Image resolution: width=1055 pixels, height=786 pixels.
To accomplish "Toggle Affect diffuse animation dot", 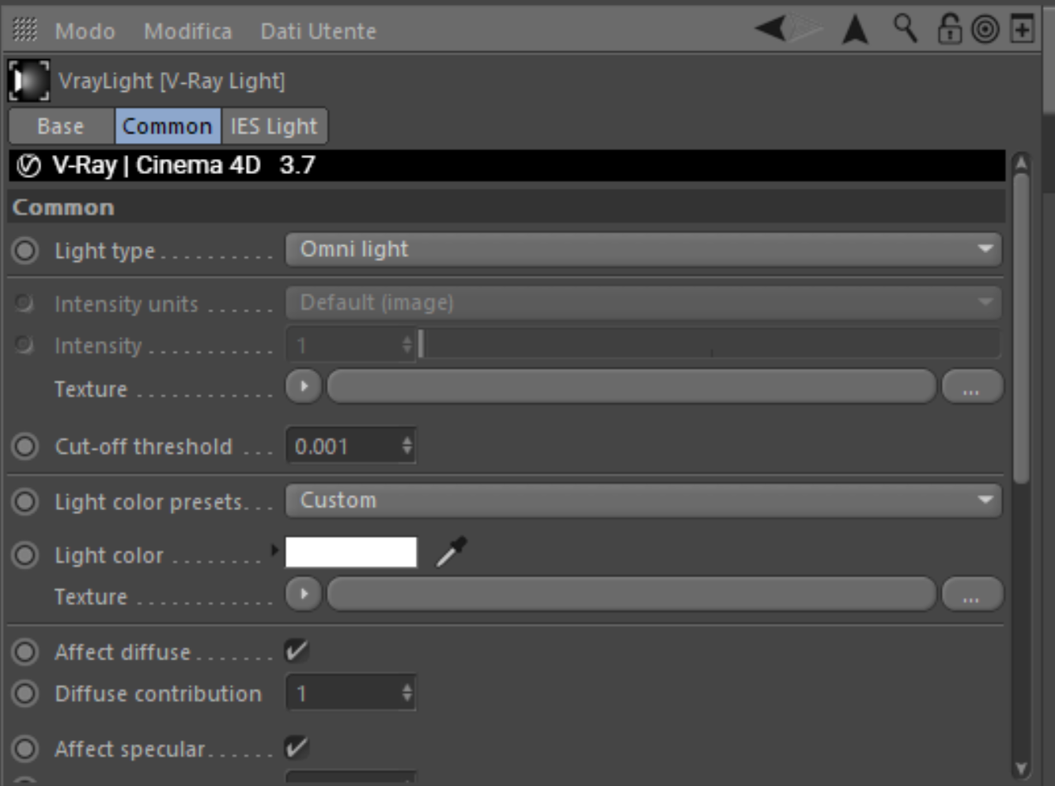I will pos(25,652).
